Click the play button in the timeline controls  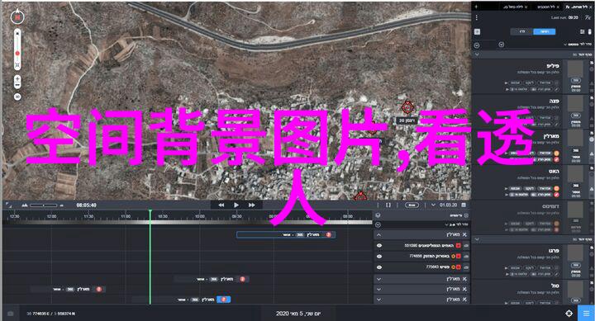pos(236,205)
